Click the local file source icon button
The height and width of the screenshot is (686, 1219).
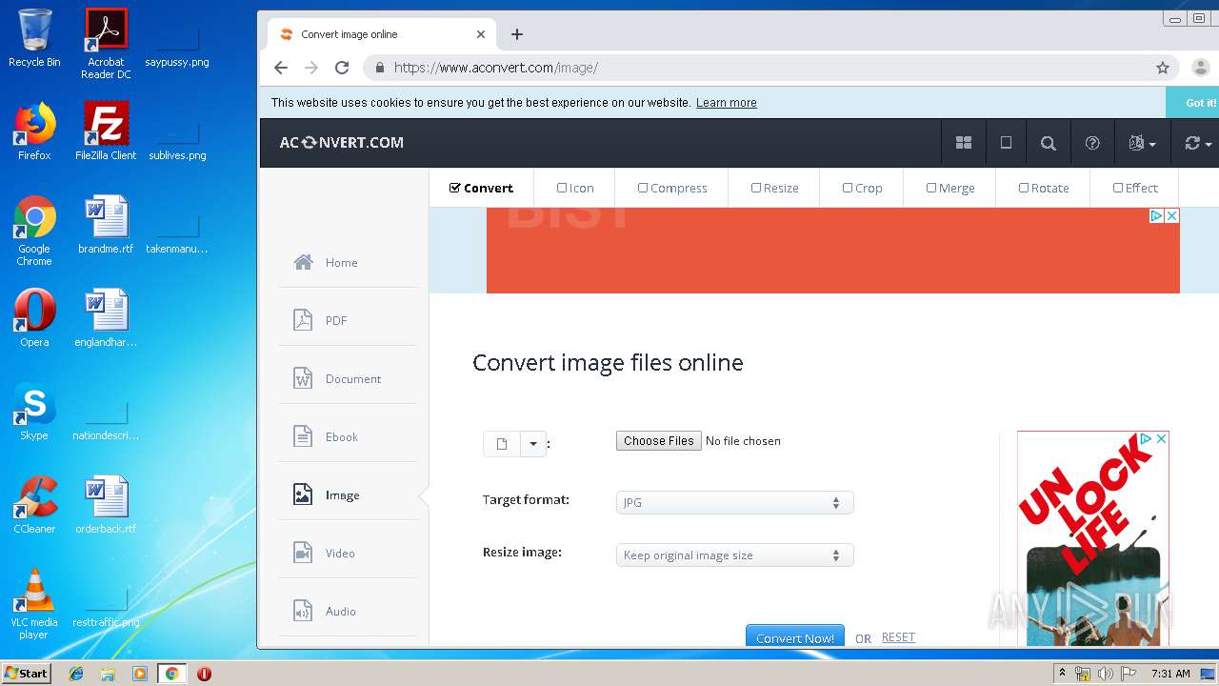click(502, 444)
